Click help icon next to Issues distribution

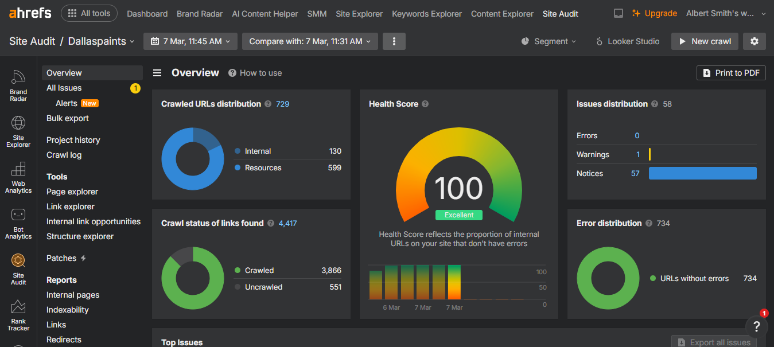point(654,104)
